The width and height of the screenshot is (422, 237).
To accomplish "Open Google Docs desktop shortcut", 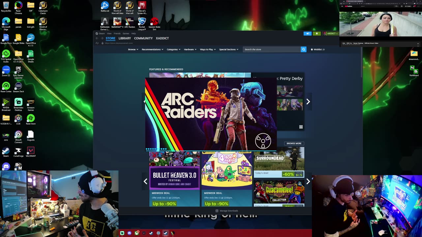I will pyautogui.click(x=6, y=39).
